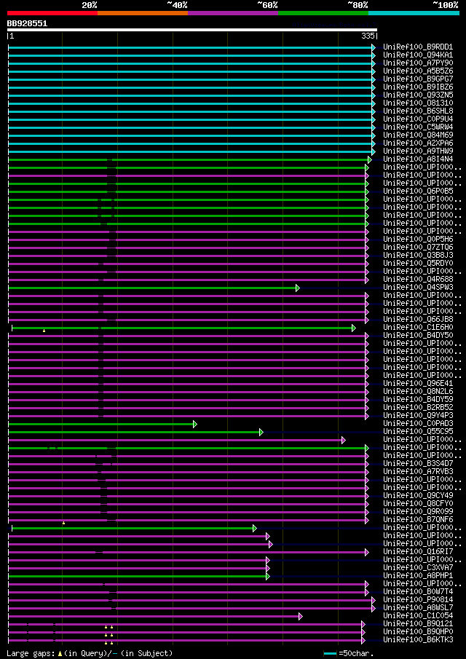This screenshot has width=466, height=659.
Task: Click the UniRef100_Q4R688 hit label
Action: (x=418, y=280)
